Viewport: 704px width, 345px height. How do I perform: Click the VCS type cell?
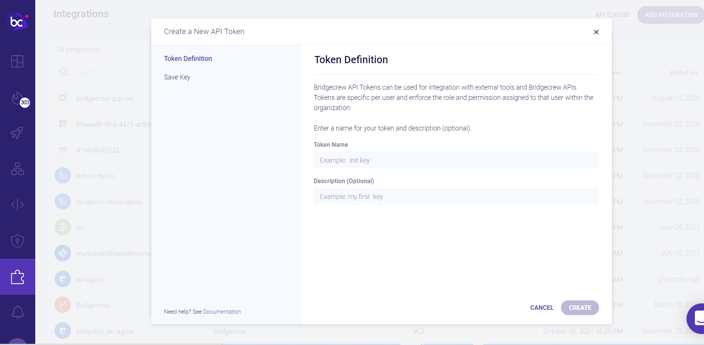click(x=419, y=331)
